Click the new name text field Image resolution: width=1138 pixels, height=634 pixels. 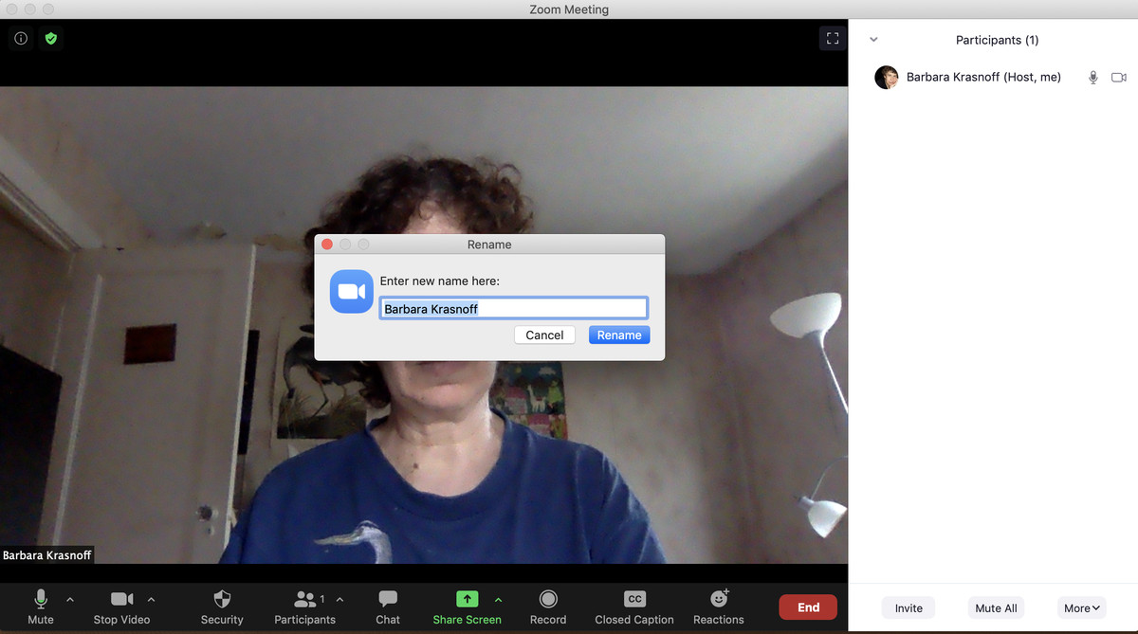(x=513, y=309)
